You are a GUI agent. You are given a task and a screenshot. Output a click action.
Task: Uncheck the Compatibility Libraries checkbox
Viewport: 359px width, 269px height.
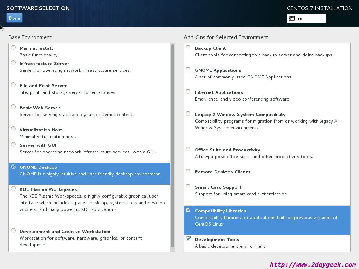point(188,210)
